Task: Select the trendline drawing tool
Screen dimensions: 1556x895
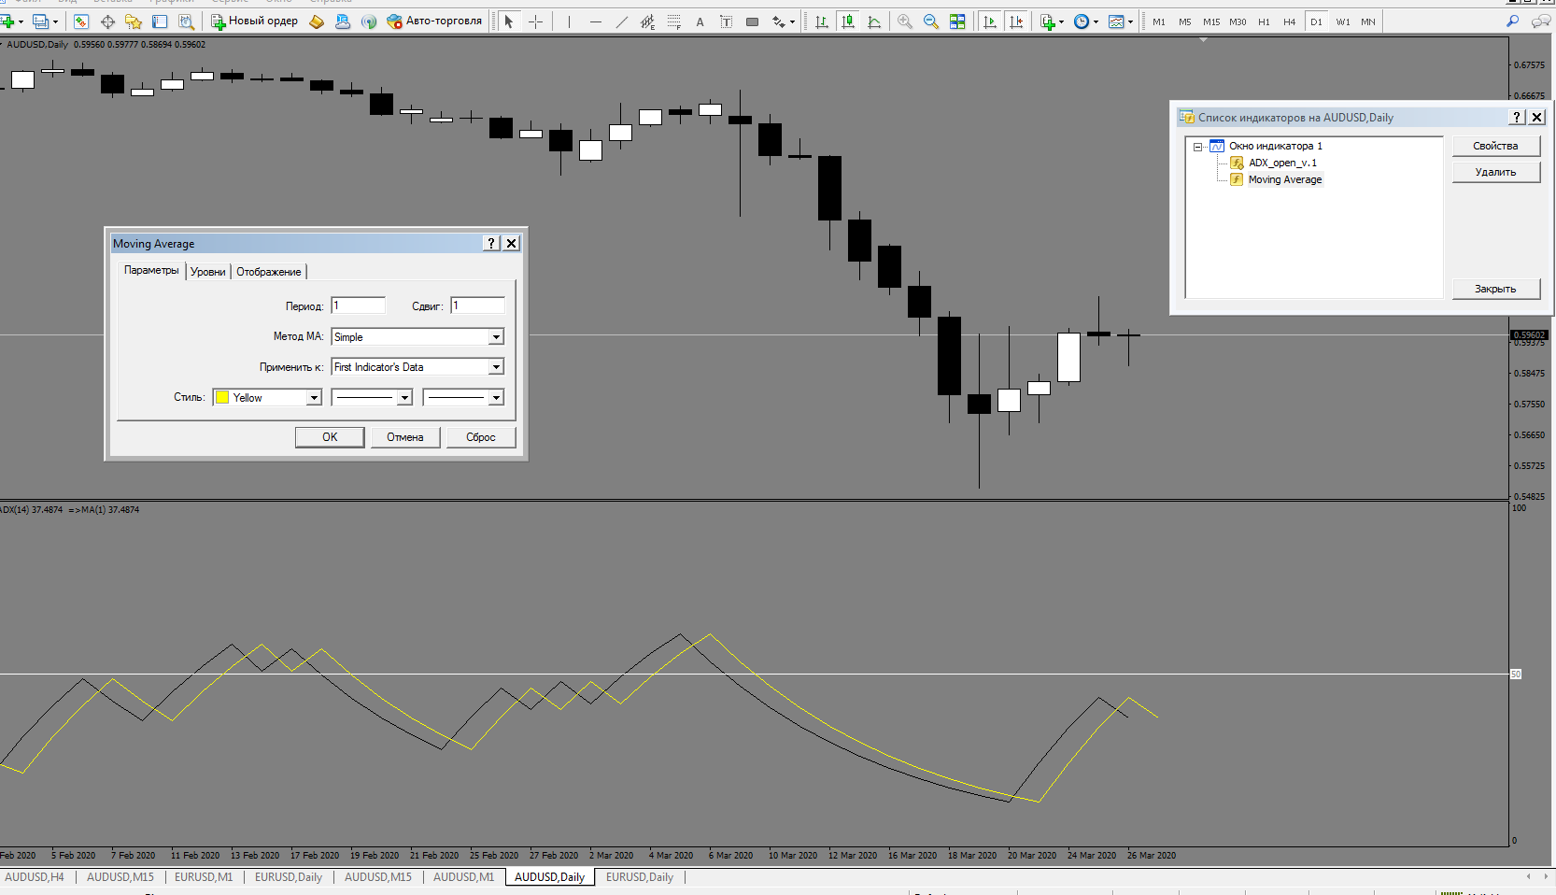Action: tap(621, 21)
